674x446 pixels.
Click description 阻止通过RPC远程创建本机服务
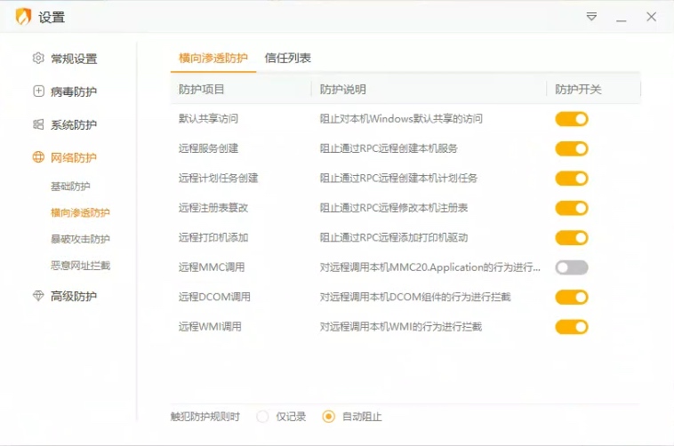tap(389, 148)
